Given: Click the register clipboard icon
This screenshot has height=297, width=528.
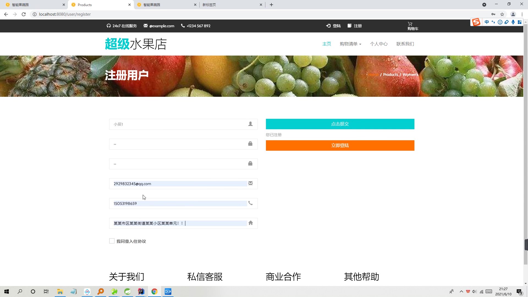Looking at the screenshot, I should (x=350, y=26).
